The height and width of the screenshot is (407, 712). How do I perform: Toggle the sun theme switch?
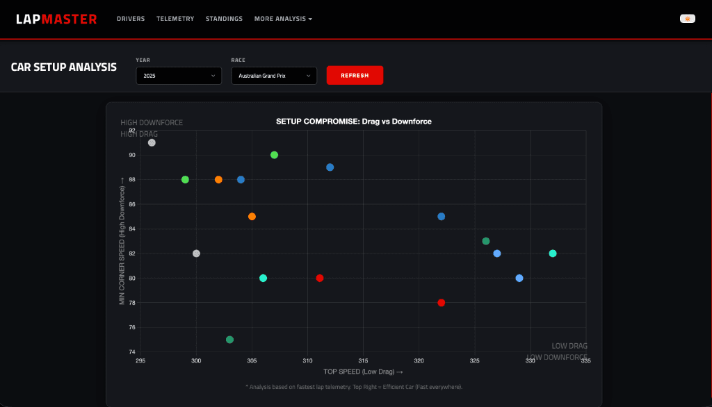[x=687, y=19]
